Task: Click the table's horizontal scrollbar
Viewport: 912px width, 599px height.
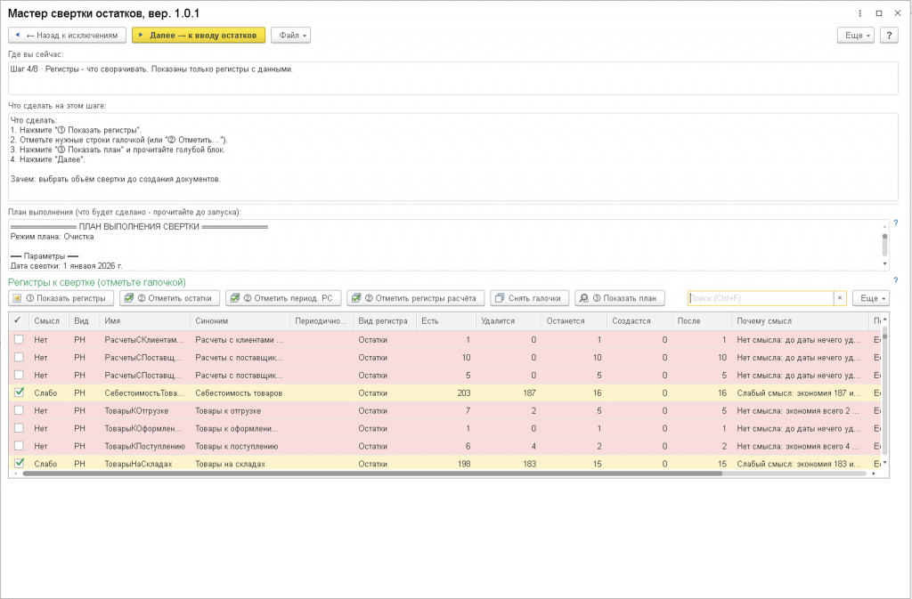Action: click(372, 474)
